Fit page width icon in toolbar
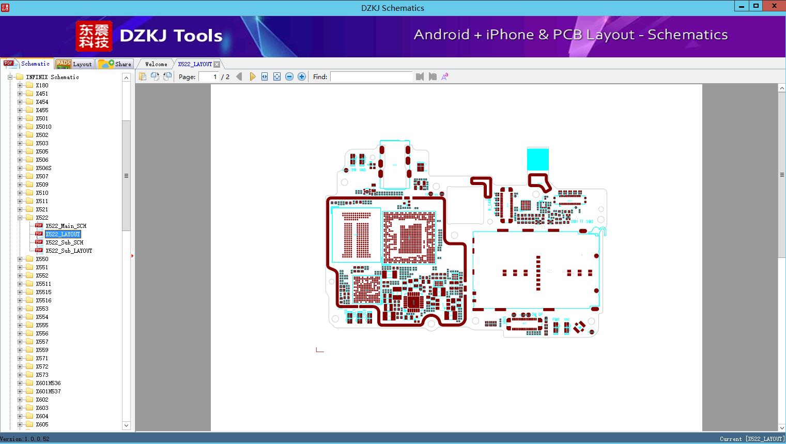The width and height of the screenshot is (786, 444). click(x=265, y=76)
